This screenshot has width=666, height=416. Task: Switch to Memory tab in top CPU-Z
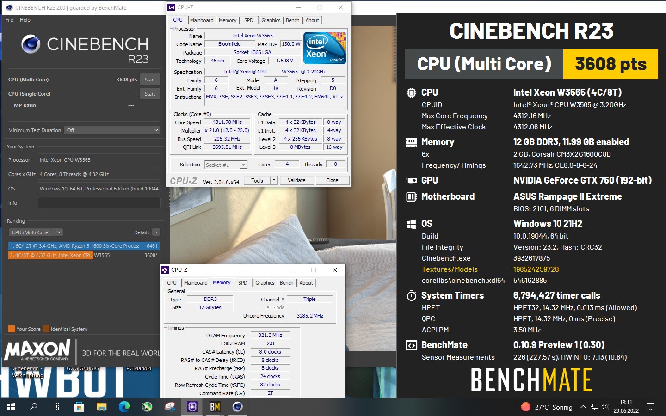pyautogui.click(x=228, y=20)
